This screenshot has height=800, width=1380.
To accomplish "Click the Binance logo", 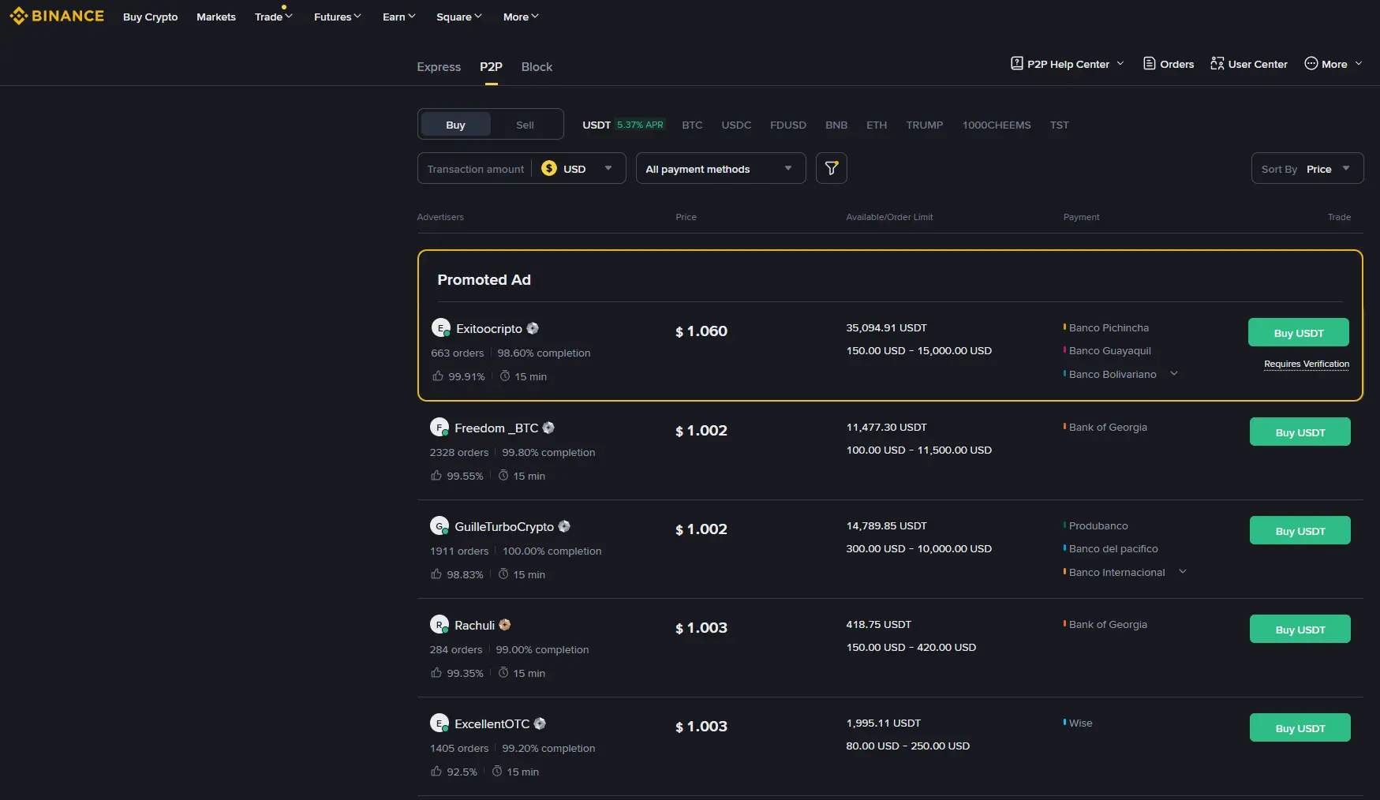I will (56, 16).
